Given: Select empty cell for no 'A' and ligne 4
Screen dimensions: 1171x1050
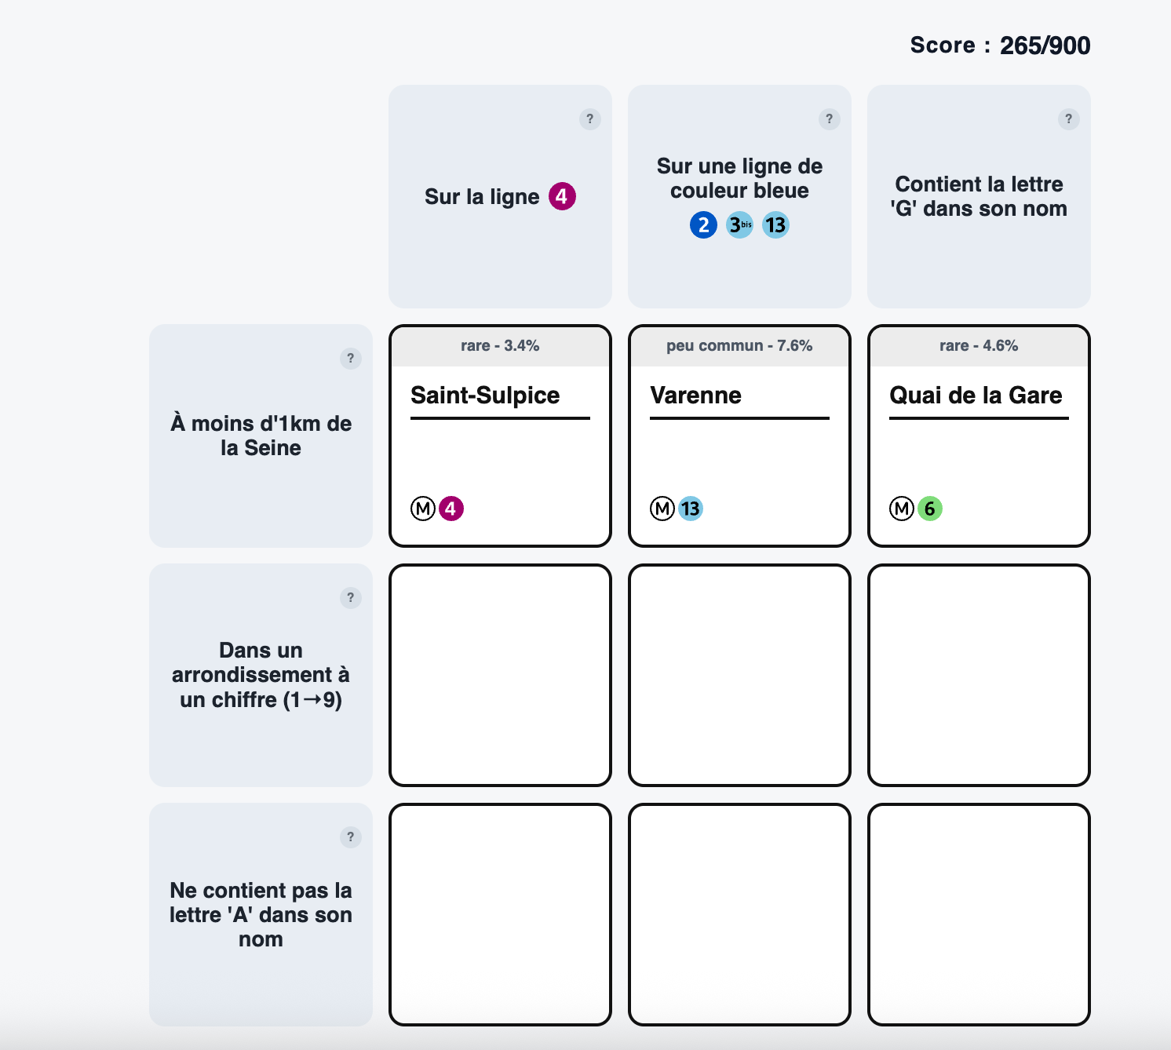Looking at the screenshot, I should (x=500, y=914).
